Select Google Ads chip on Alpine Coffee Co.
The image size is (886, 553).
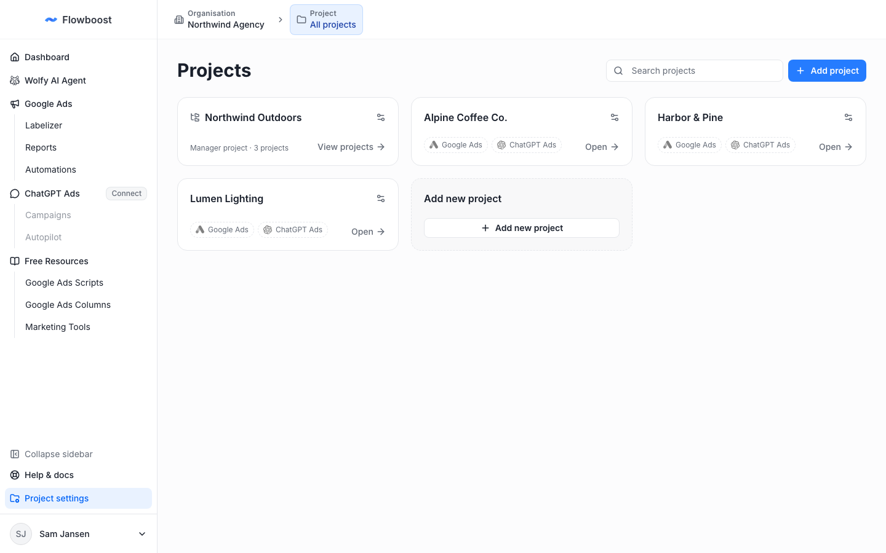point(456,145)
